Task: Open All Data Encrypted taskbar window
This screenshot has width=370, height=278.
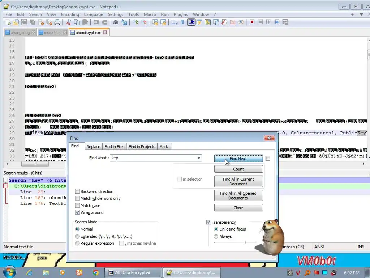Action: coord(133,273)
